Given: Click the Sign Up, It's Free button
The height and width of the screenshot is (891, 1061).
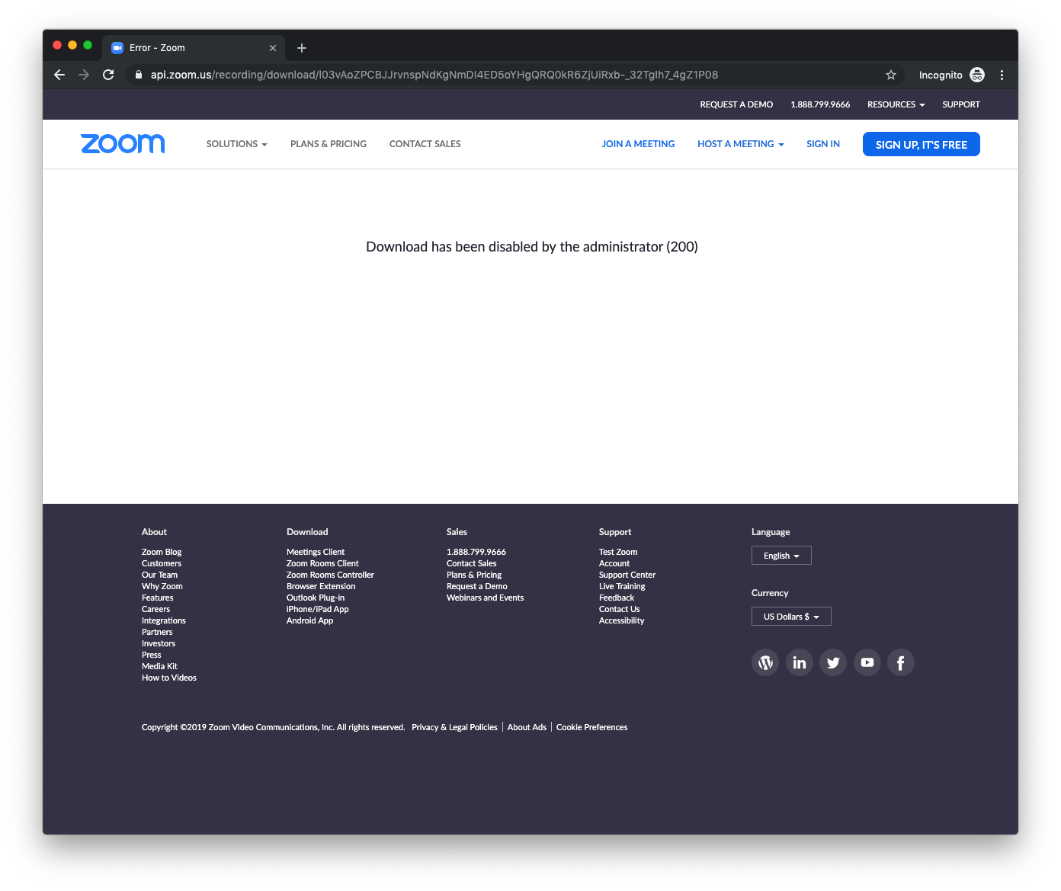Looking at the screenshot, I should click(922, 144).
